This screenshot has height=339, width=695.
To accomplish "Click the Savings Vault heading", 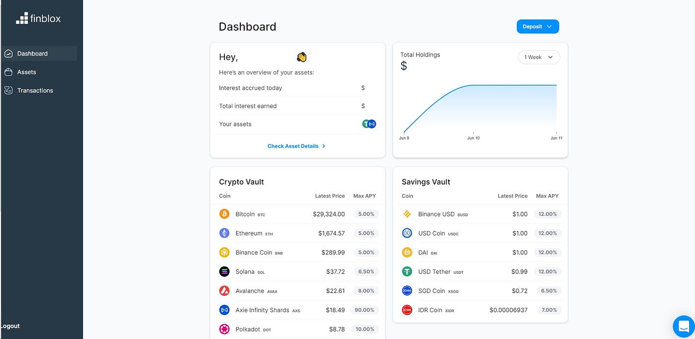I will tap(426, 182).
